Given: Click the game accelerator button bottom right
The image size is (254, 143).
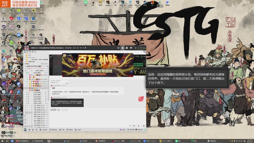Looking at the screenshot, I should click(x=139, y=130).
